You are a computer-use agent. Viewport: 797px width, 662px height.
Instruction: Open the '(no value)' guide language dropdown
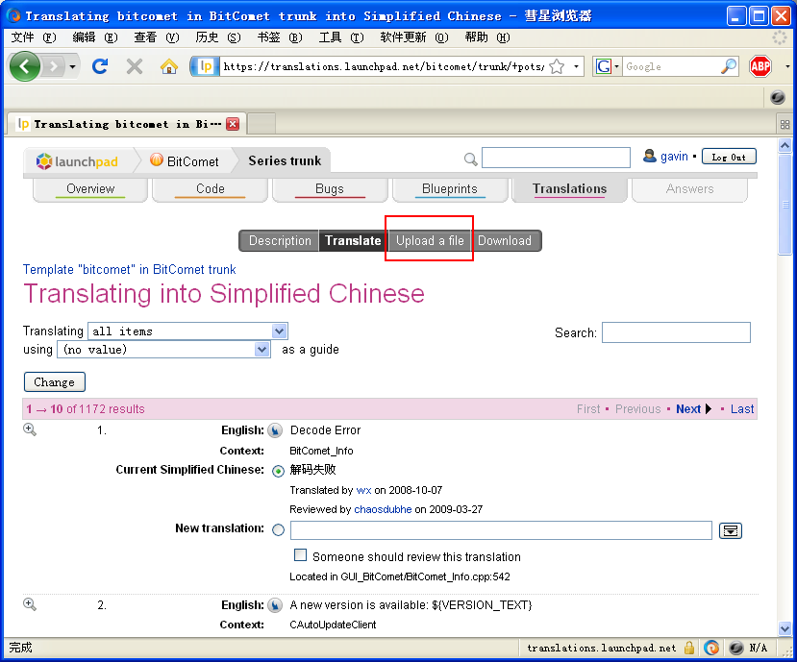(x=164, y=350)
